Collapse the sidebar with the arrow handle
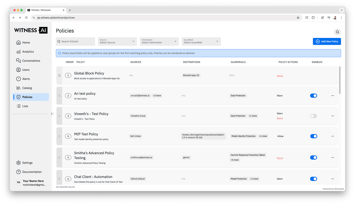 click(x=52, y=114)
